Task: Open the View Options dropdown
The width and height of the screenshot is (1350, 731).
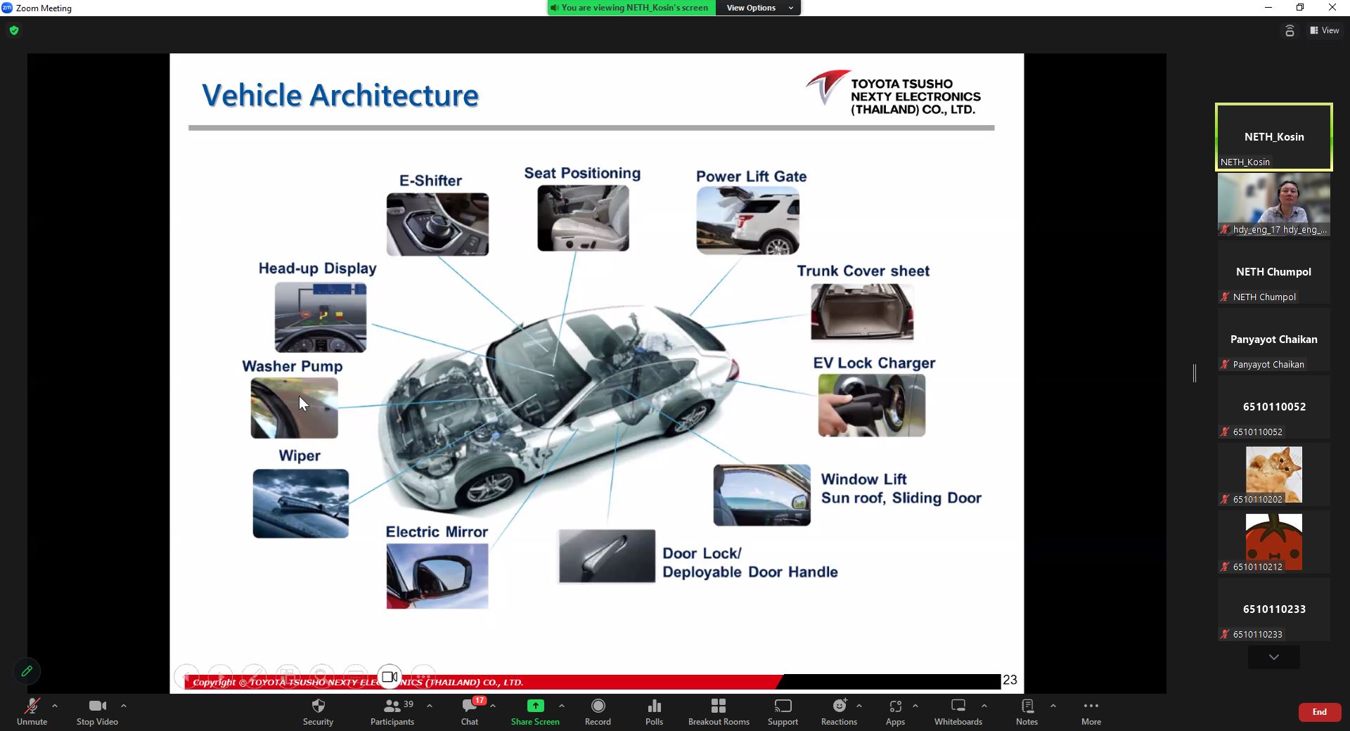Action: pyautogui.click(x=757, y=8)
